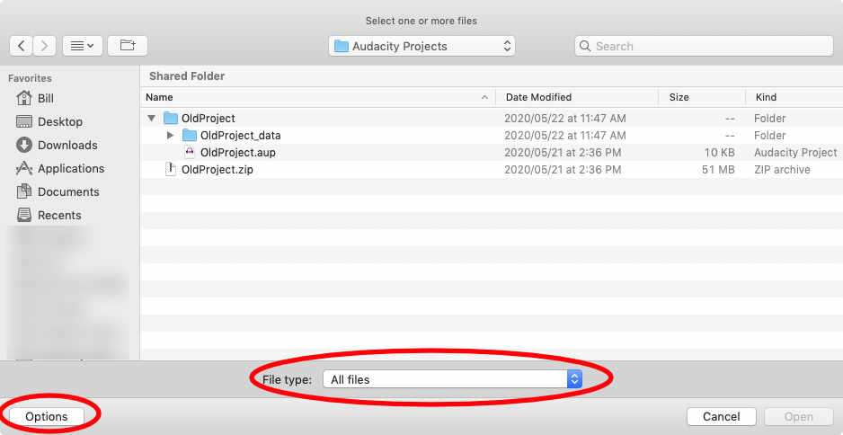The width and height of the screenshot is (843, 435).
Task: Click the back navigation arrow
Action: click(22, 46)
